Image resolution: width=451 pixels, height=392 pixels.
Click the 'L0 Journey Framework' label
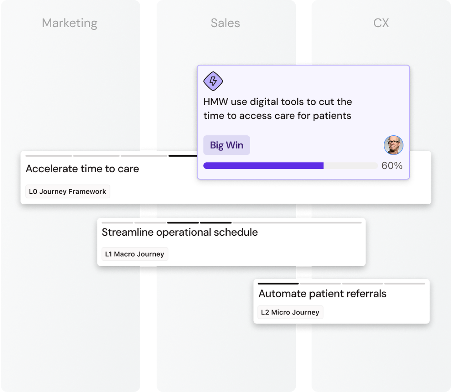point(67,191)
